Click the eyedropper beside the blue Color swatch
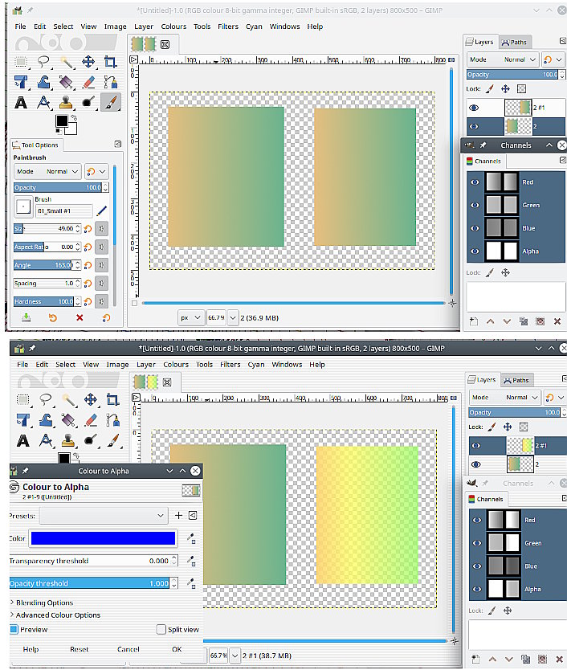The image size is (567, 670). (x=191, y=538)
